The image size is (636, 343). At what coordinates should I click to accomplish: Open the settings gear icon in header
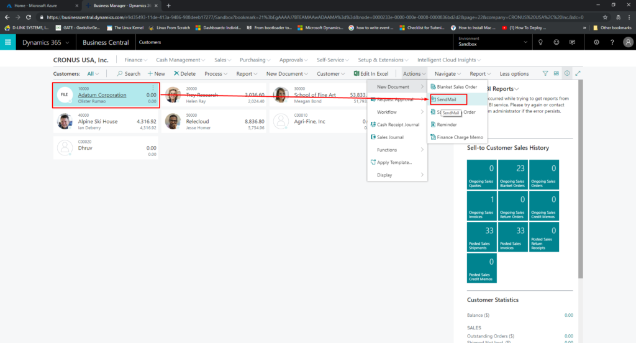click(597, 42)
